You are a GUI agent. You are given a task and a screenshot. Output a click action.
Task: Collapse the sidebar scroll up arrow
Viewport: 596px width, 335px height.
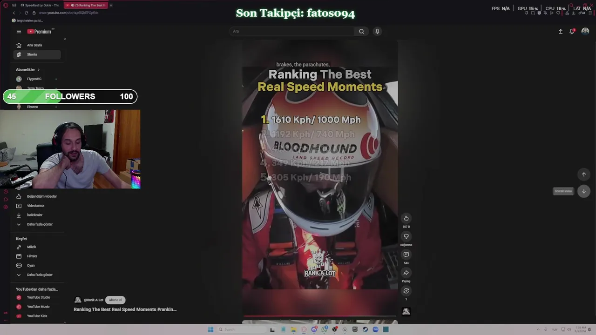tap(65, 39)
